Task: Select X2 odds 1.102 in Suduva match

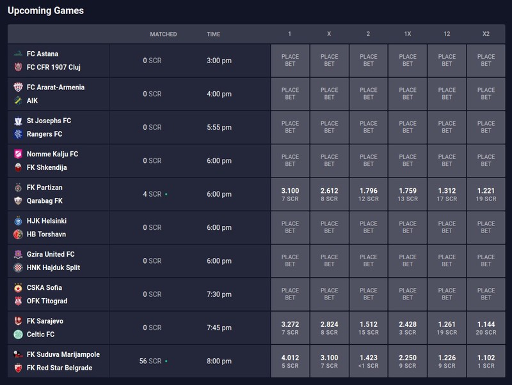Action: [486, 361]
